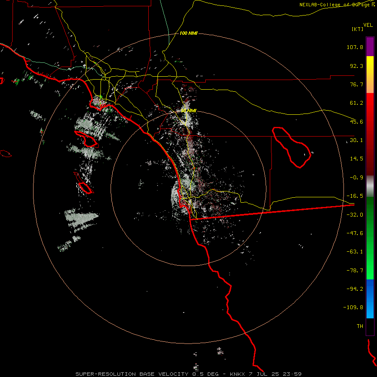Click the 107.8 velocity scale value

[x=355, y=47]
